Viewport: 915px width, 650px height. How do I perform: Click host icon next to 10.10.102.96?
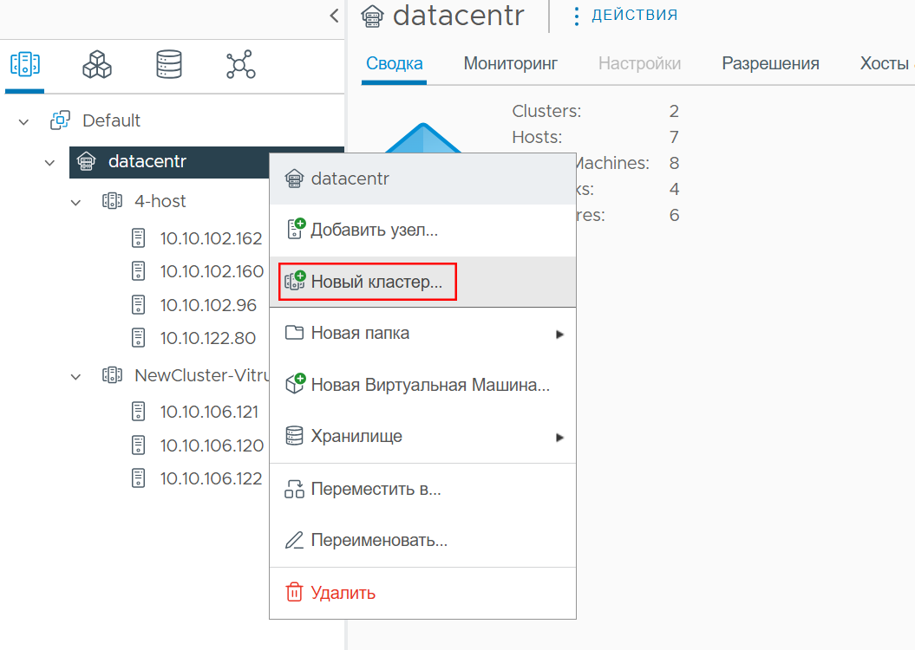point(138,305)
